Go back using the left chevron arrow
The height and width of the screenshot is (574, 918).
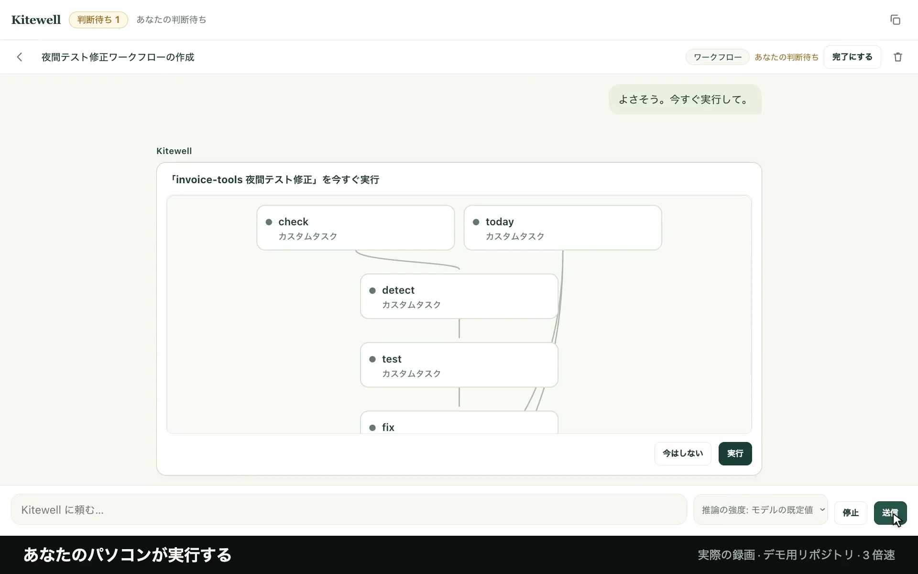point(20,57)
